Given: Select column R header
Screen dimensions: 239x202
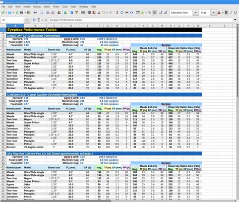Looking at the screenshot, I should [x=210, y=26].
